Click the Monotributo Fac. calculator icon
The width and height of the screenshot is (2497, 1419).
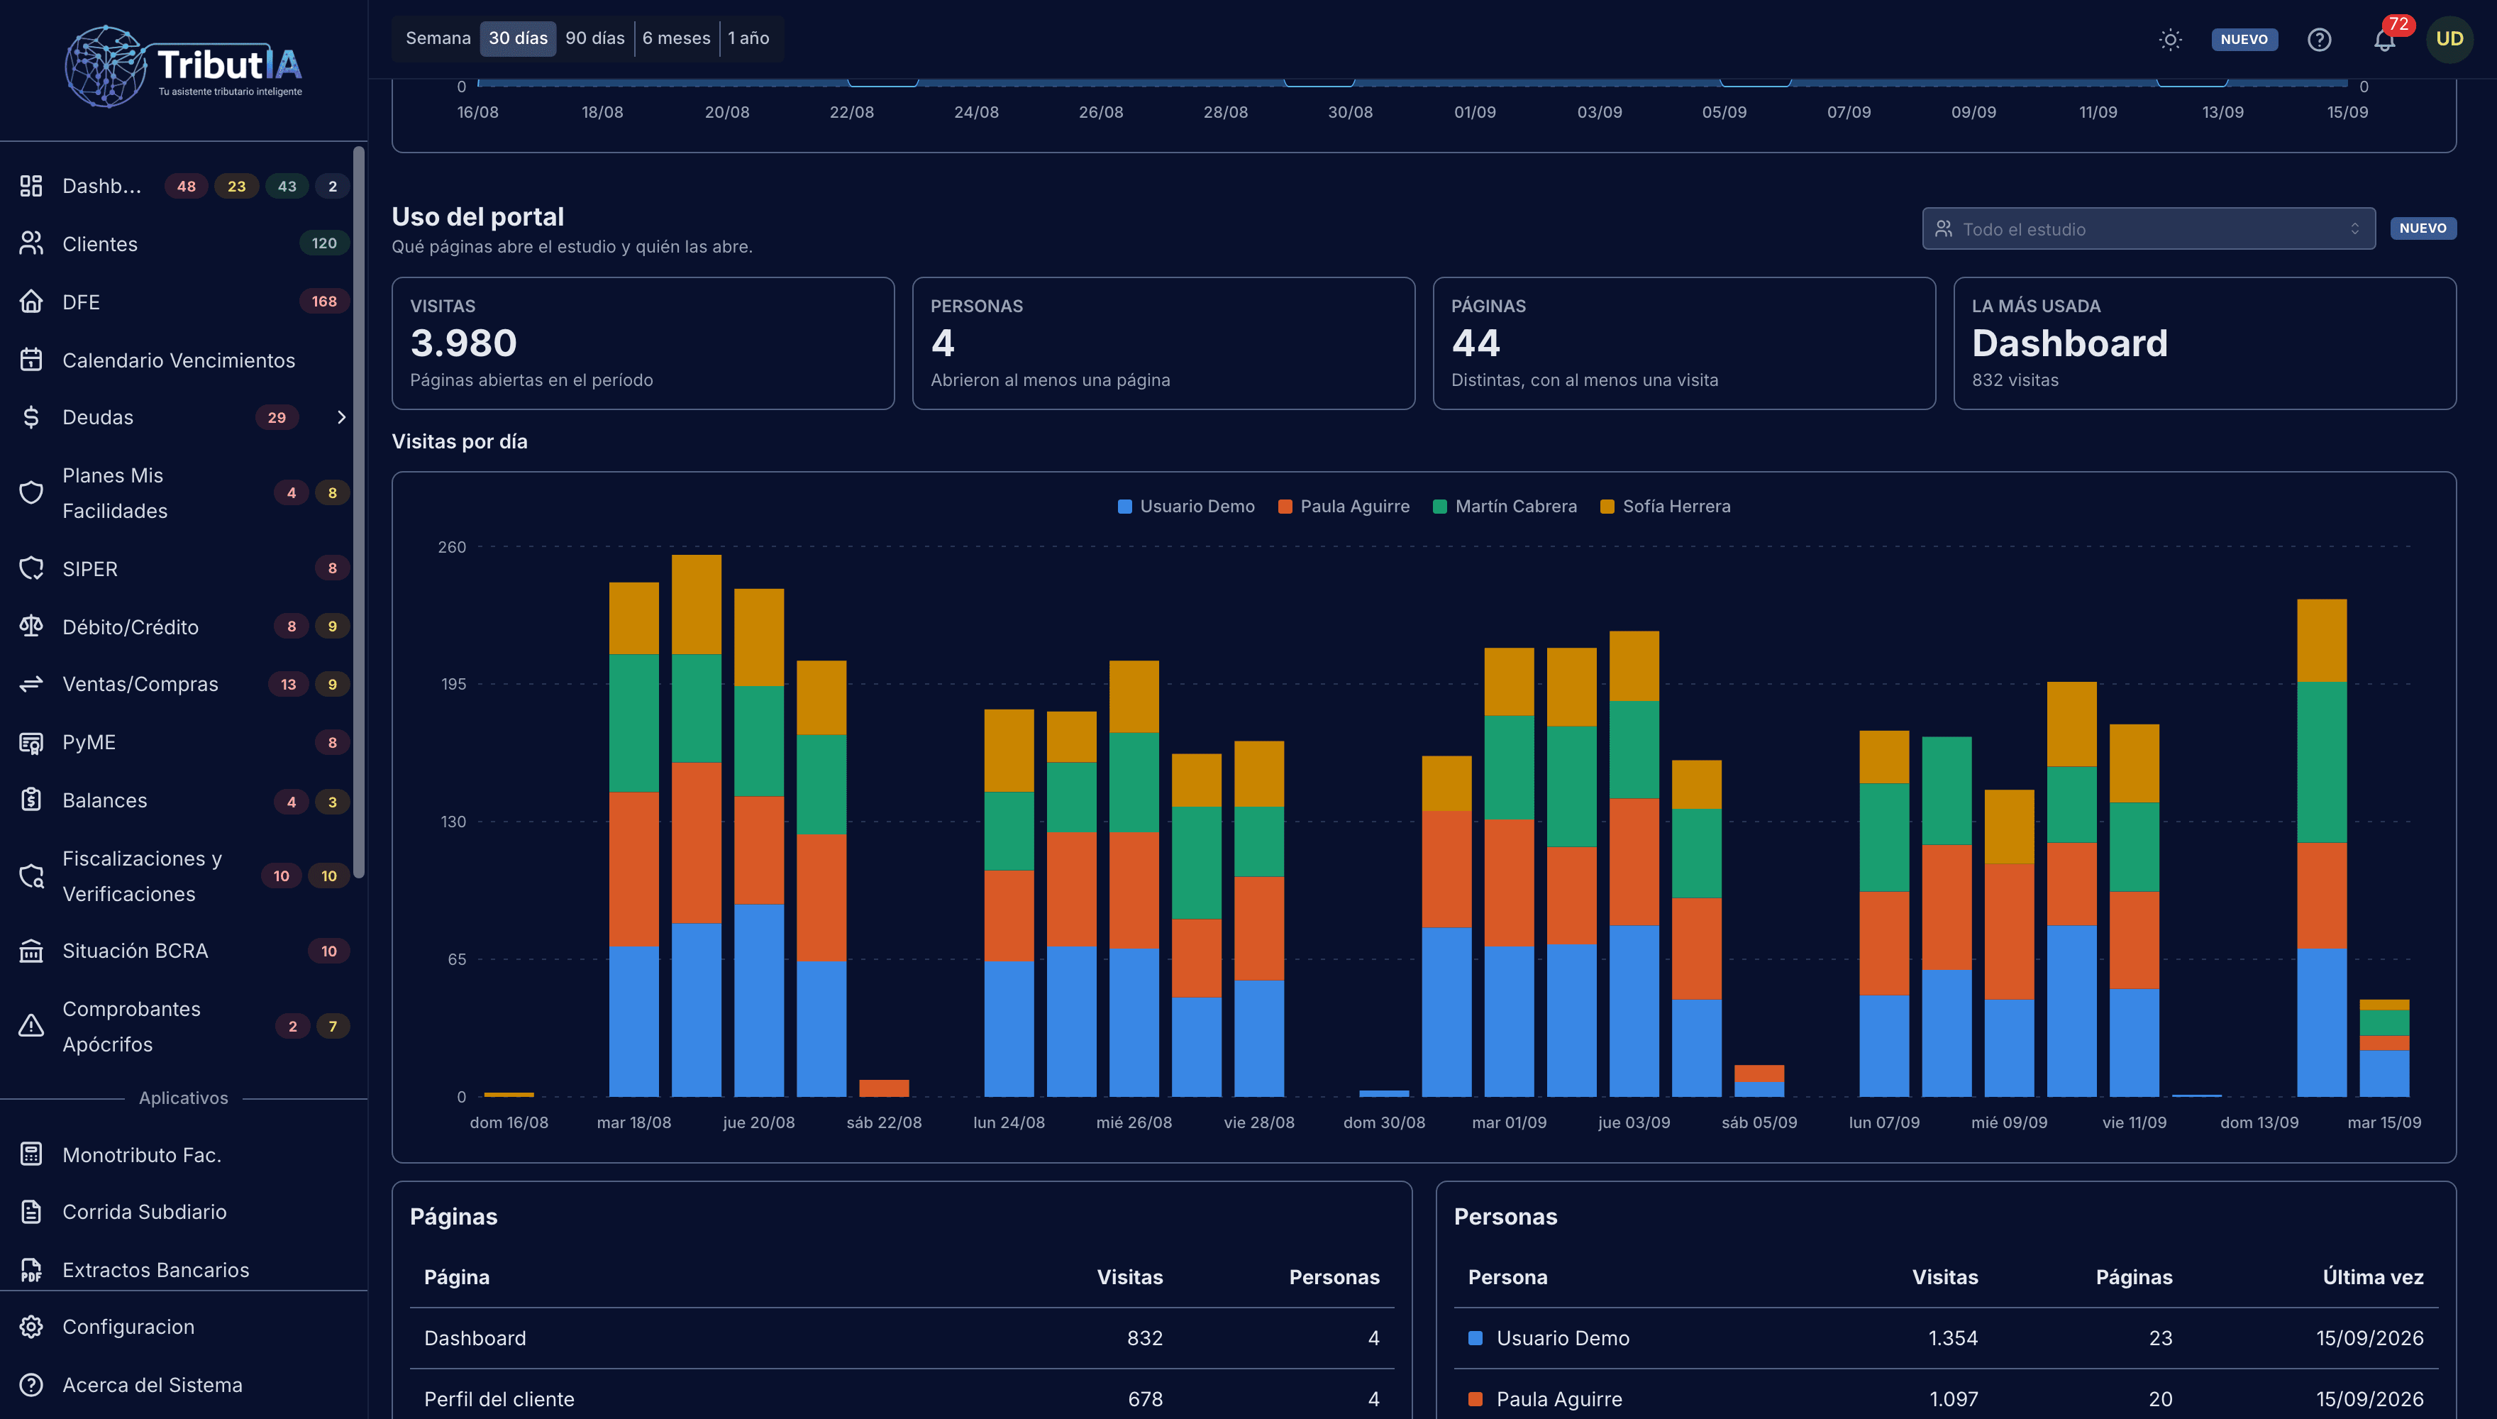pos(31,1154)
